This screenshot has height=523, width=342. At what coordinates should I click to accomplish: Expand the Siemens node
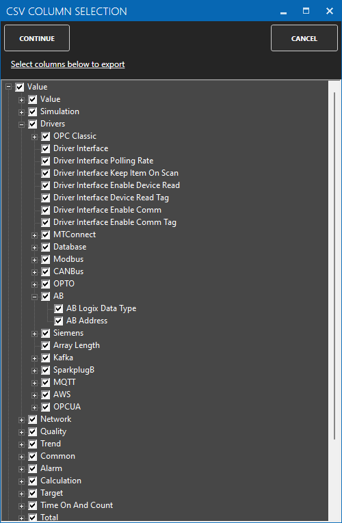coord(34,334)
